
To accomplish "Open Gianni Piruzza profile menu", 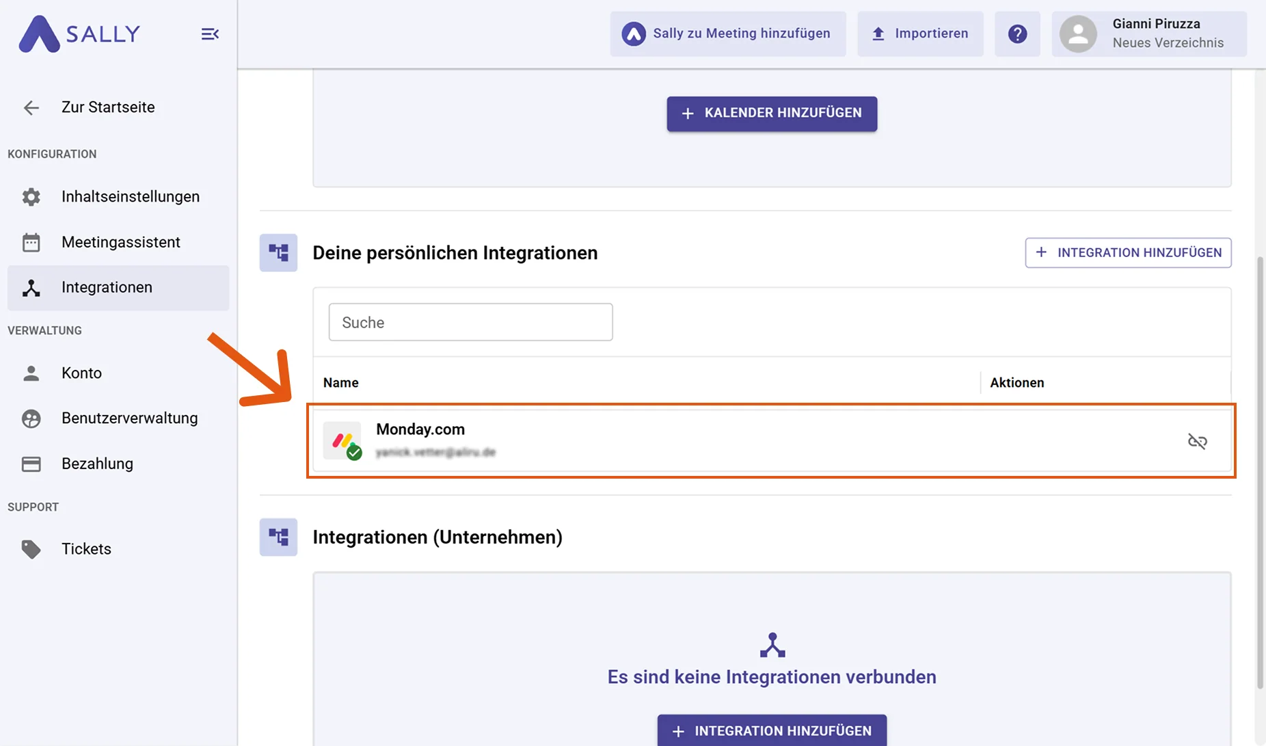I will [x=1149, y=34].
